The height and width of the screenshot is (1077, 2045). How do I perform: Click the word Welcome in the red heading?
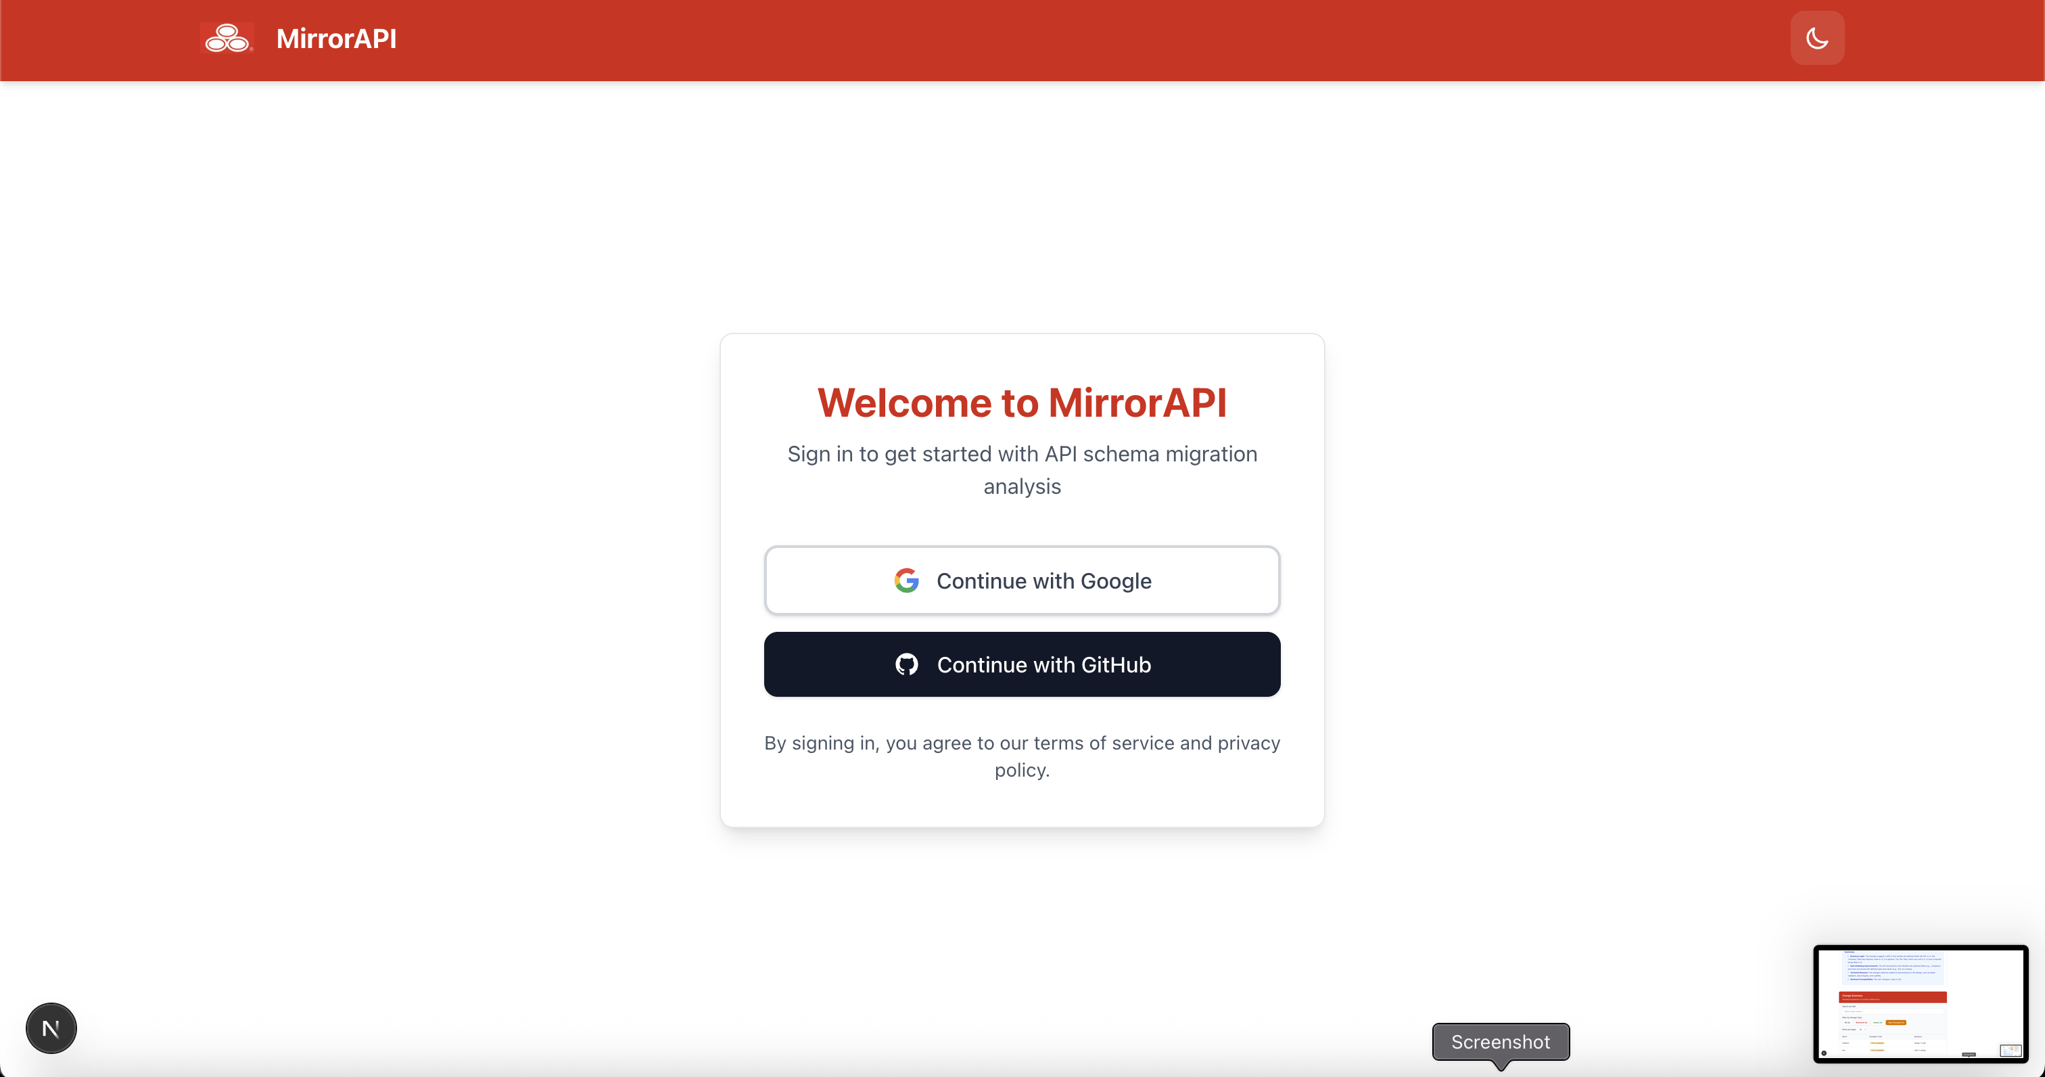(x=903, y=403)
